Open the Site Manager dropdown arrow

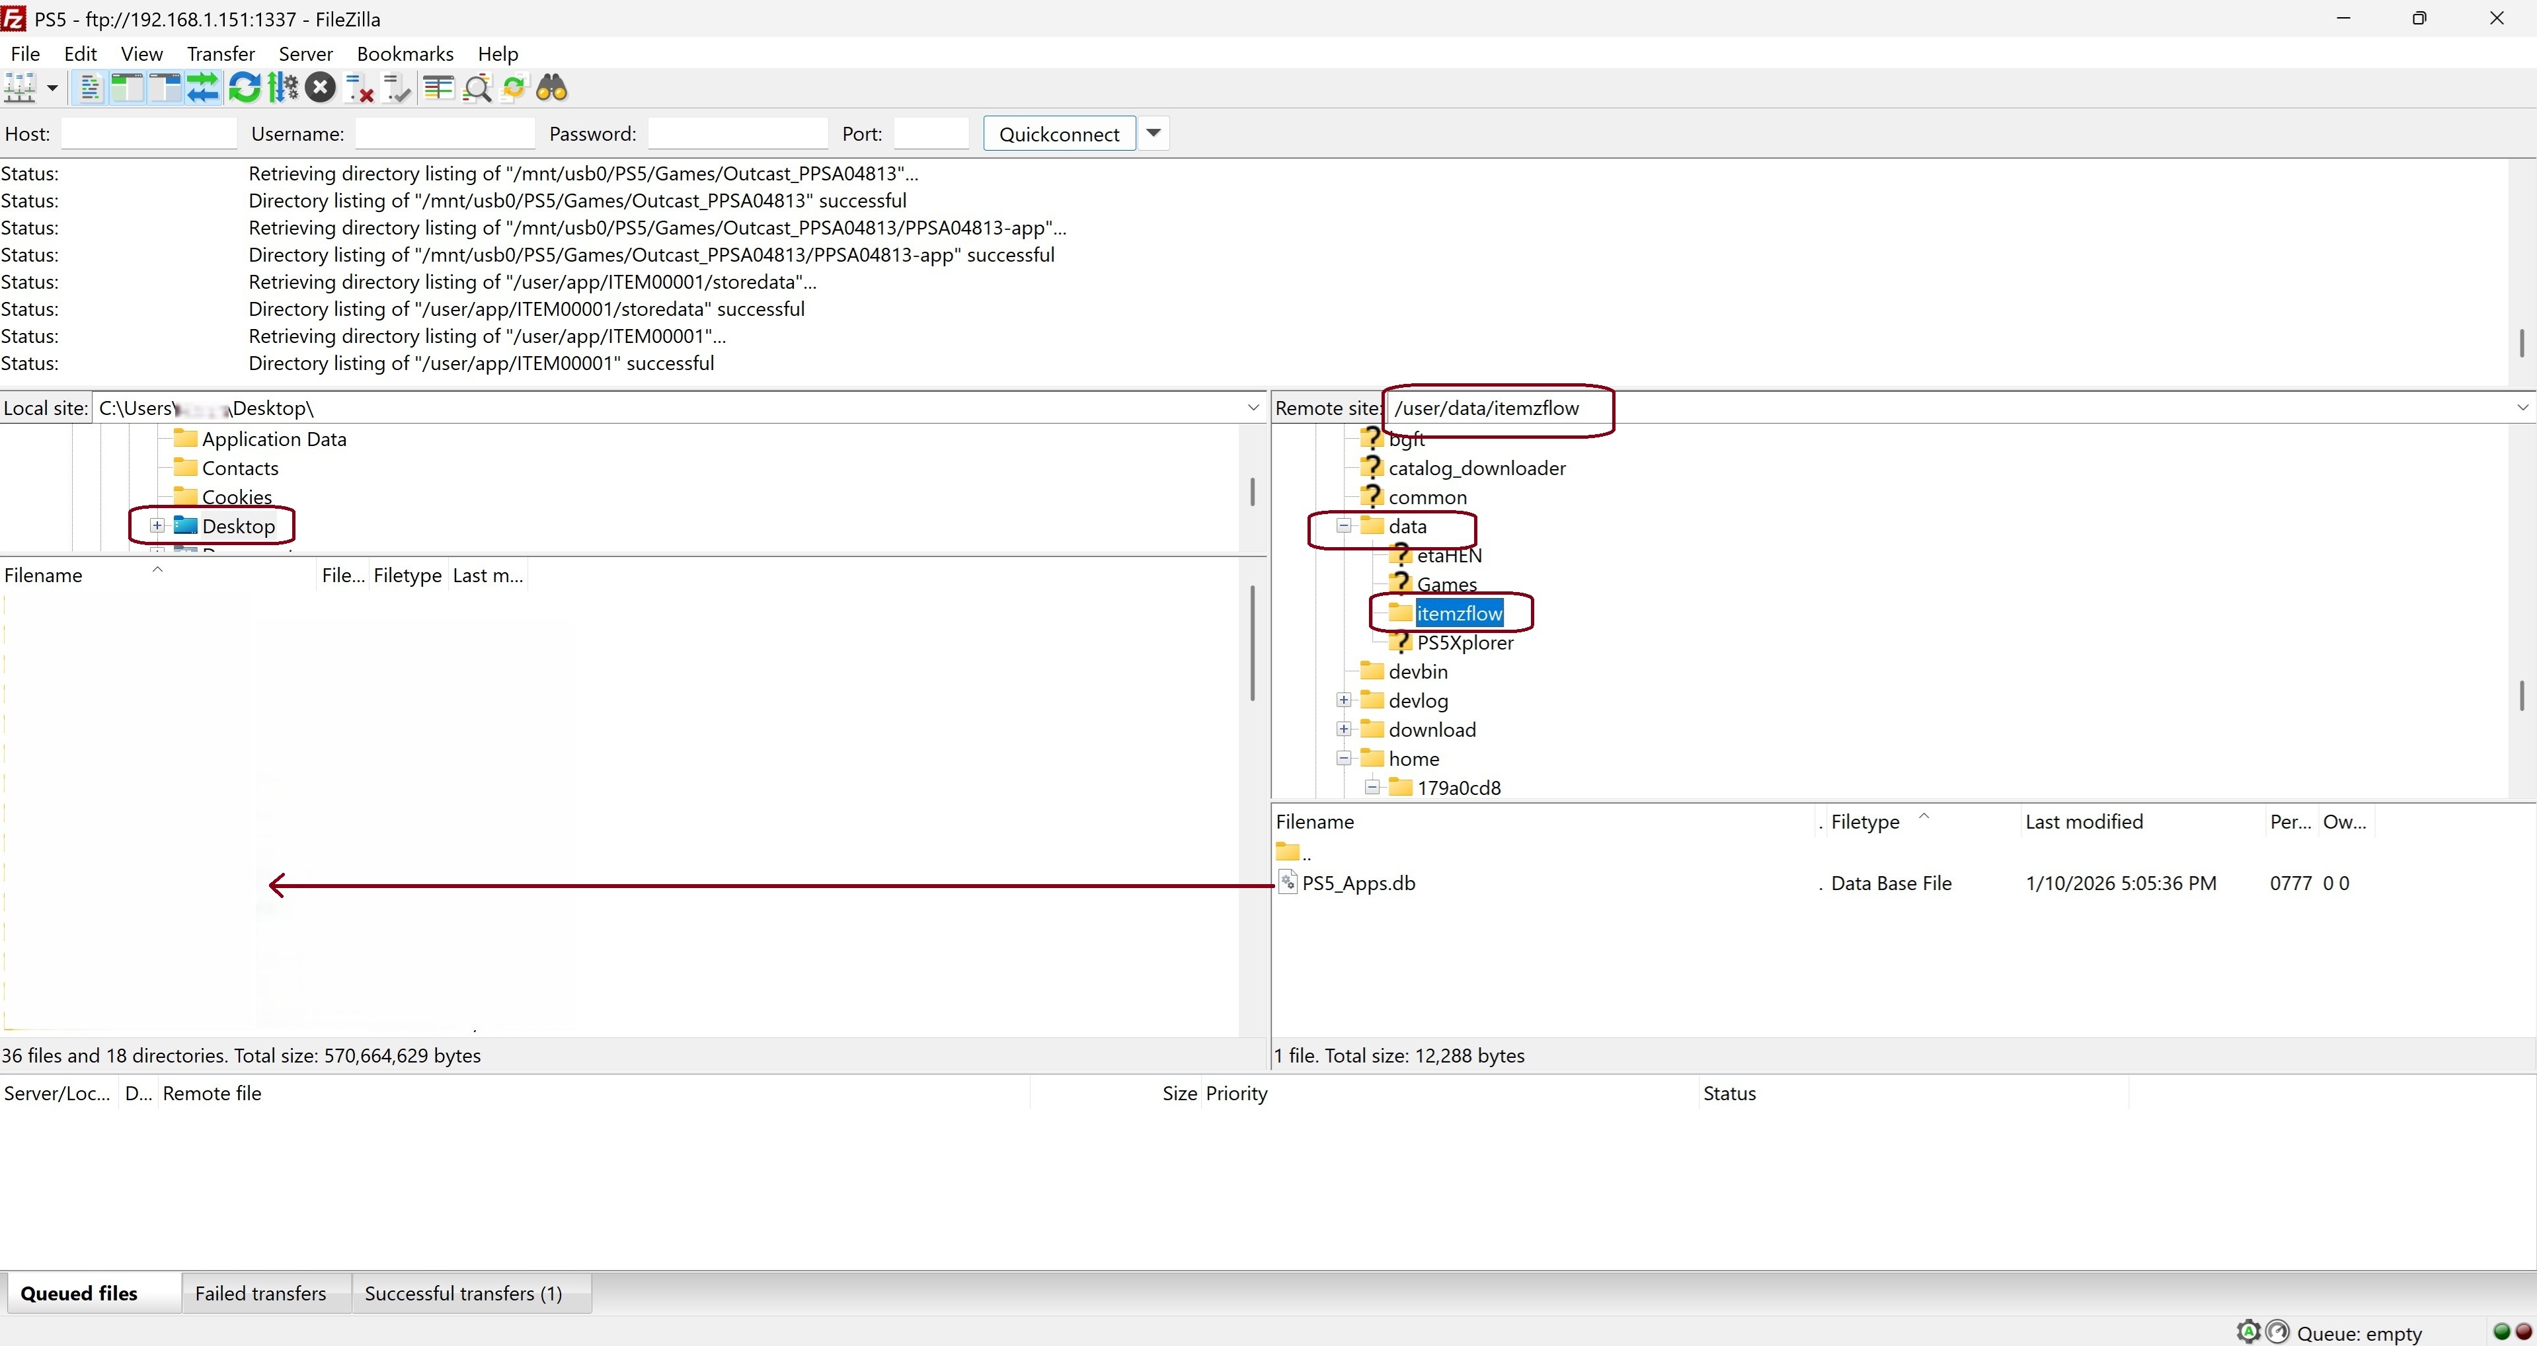coord(52,89)
